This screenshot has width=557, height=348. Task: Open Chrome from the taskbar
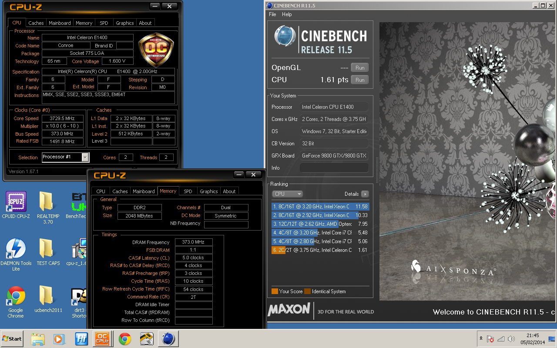(125, 339)
